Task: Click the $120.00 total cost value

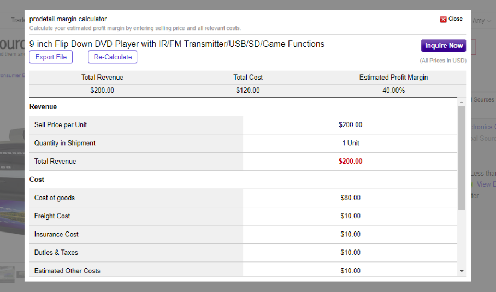Action: point(247,91)
